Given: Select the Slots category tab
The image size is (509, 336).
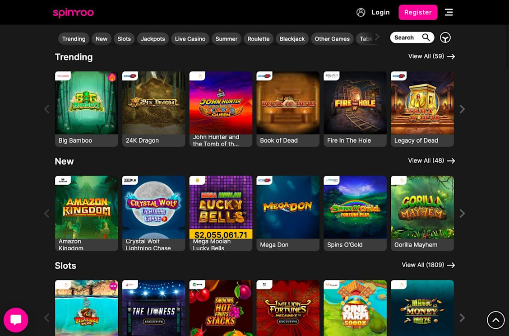Looking at the screenshot, I should [124, 39].
